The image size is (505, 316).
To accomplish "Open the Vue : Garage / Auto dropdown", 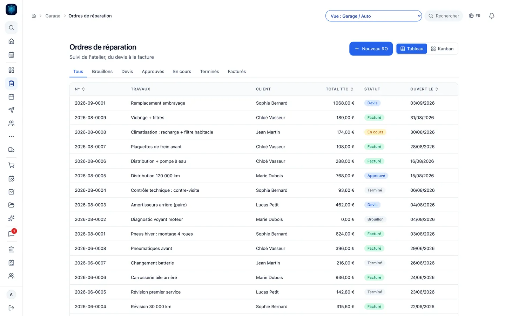I will click(x=373, y=16).
